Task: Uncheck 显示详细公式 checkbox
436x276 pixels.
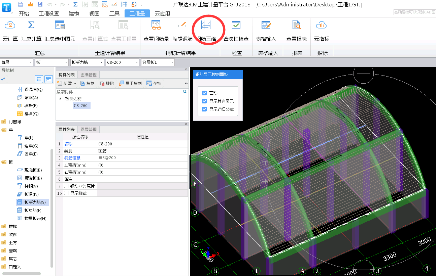Action: pos(204,109)
